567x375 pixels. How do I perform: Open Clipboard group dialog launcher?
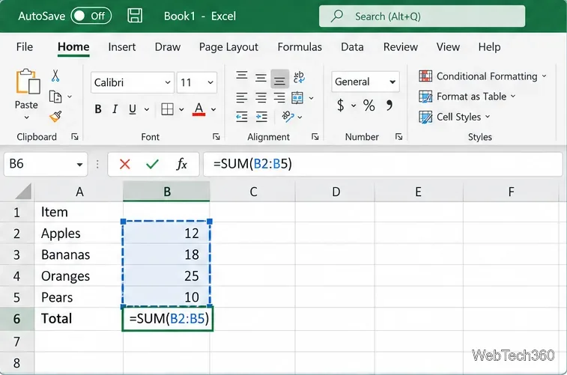(x=75, y=136)
